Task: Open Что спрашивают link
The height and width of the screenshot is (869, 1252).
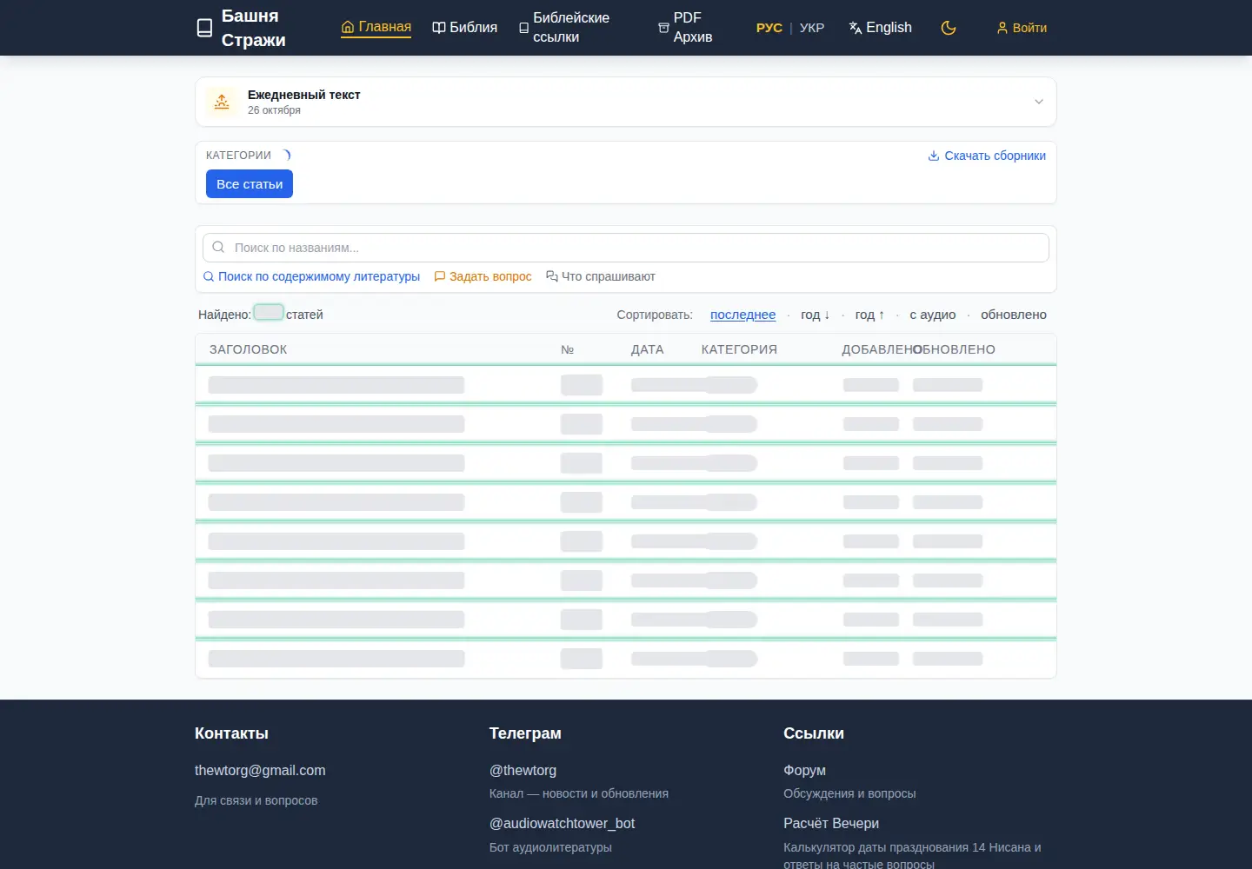Action: (601, 276)
